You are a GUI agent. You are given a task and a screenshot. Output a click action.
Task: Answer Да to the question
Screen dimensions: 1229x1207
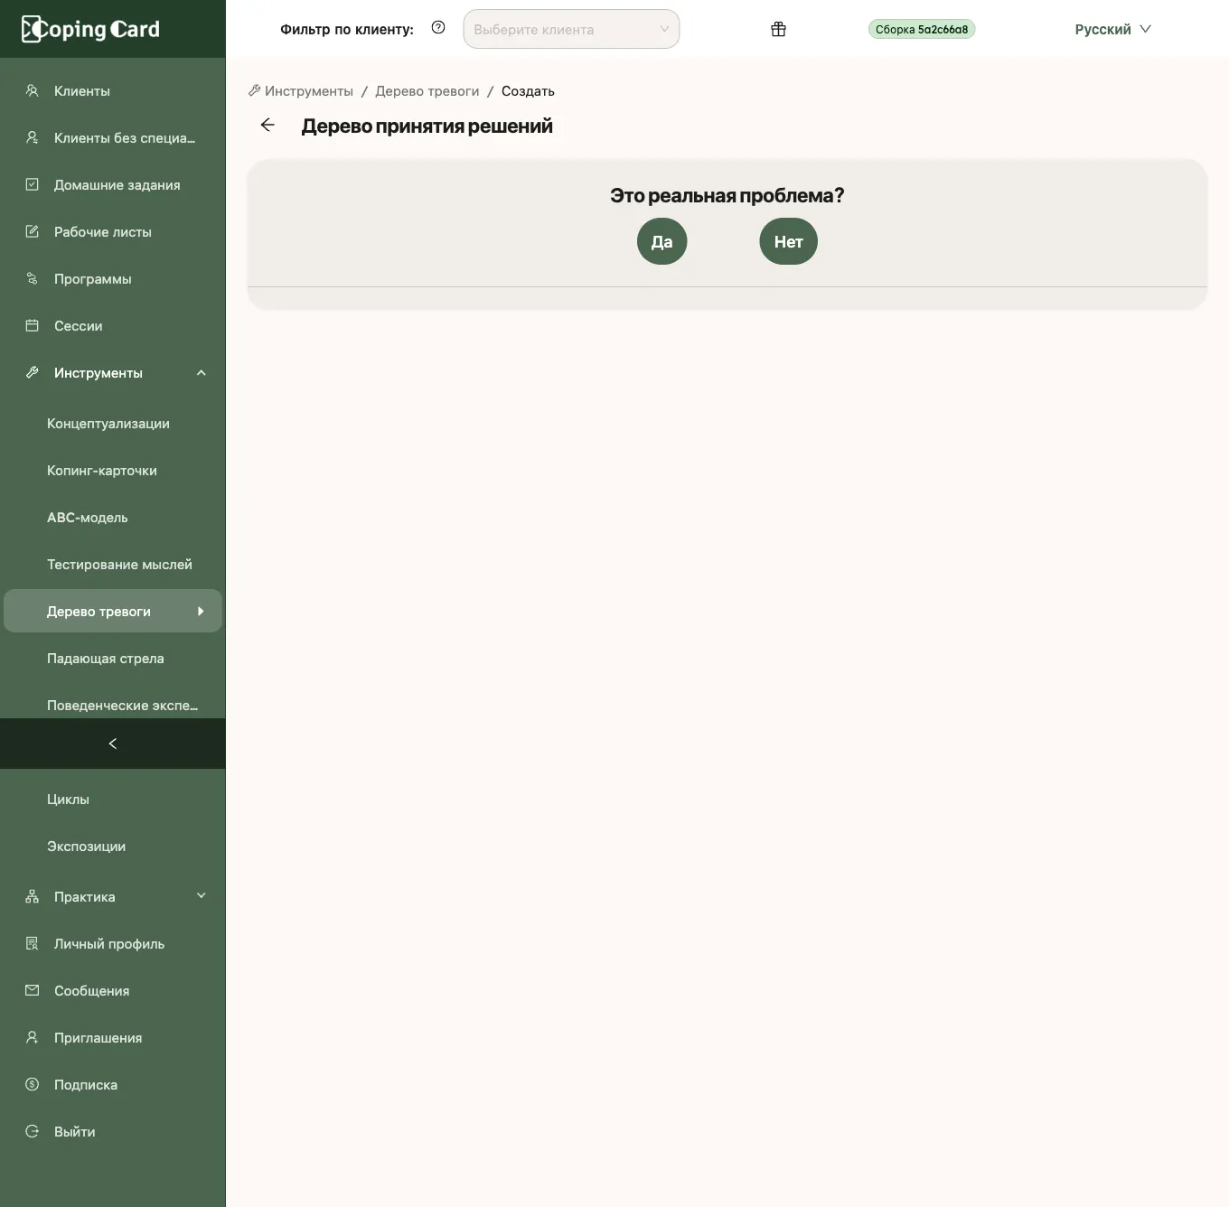[x=662, y=241]
